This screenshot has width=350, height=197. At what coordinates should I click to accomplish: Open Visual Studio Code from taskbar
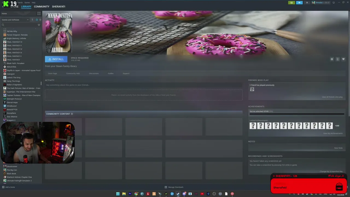tap(208, 194)
